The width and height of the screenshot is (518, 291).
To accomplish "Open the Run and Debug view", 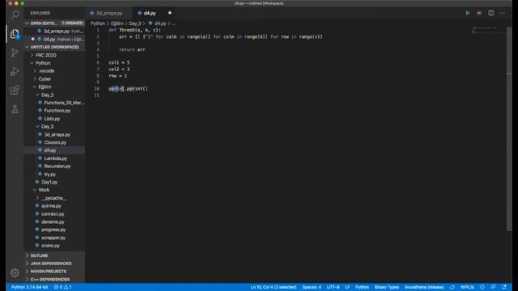I will [x=15, y=72].
